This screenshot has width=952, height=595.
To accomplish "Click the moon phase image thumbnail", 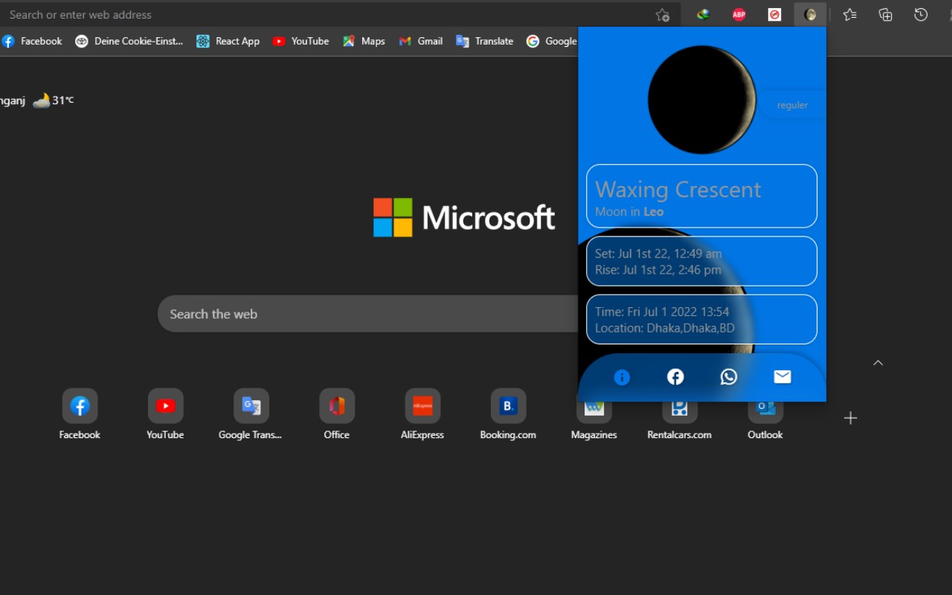I will tap(701, 100).
